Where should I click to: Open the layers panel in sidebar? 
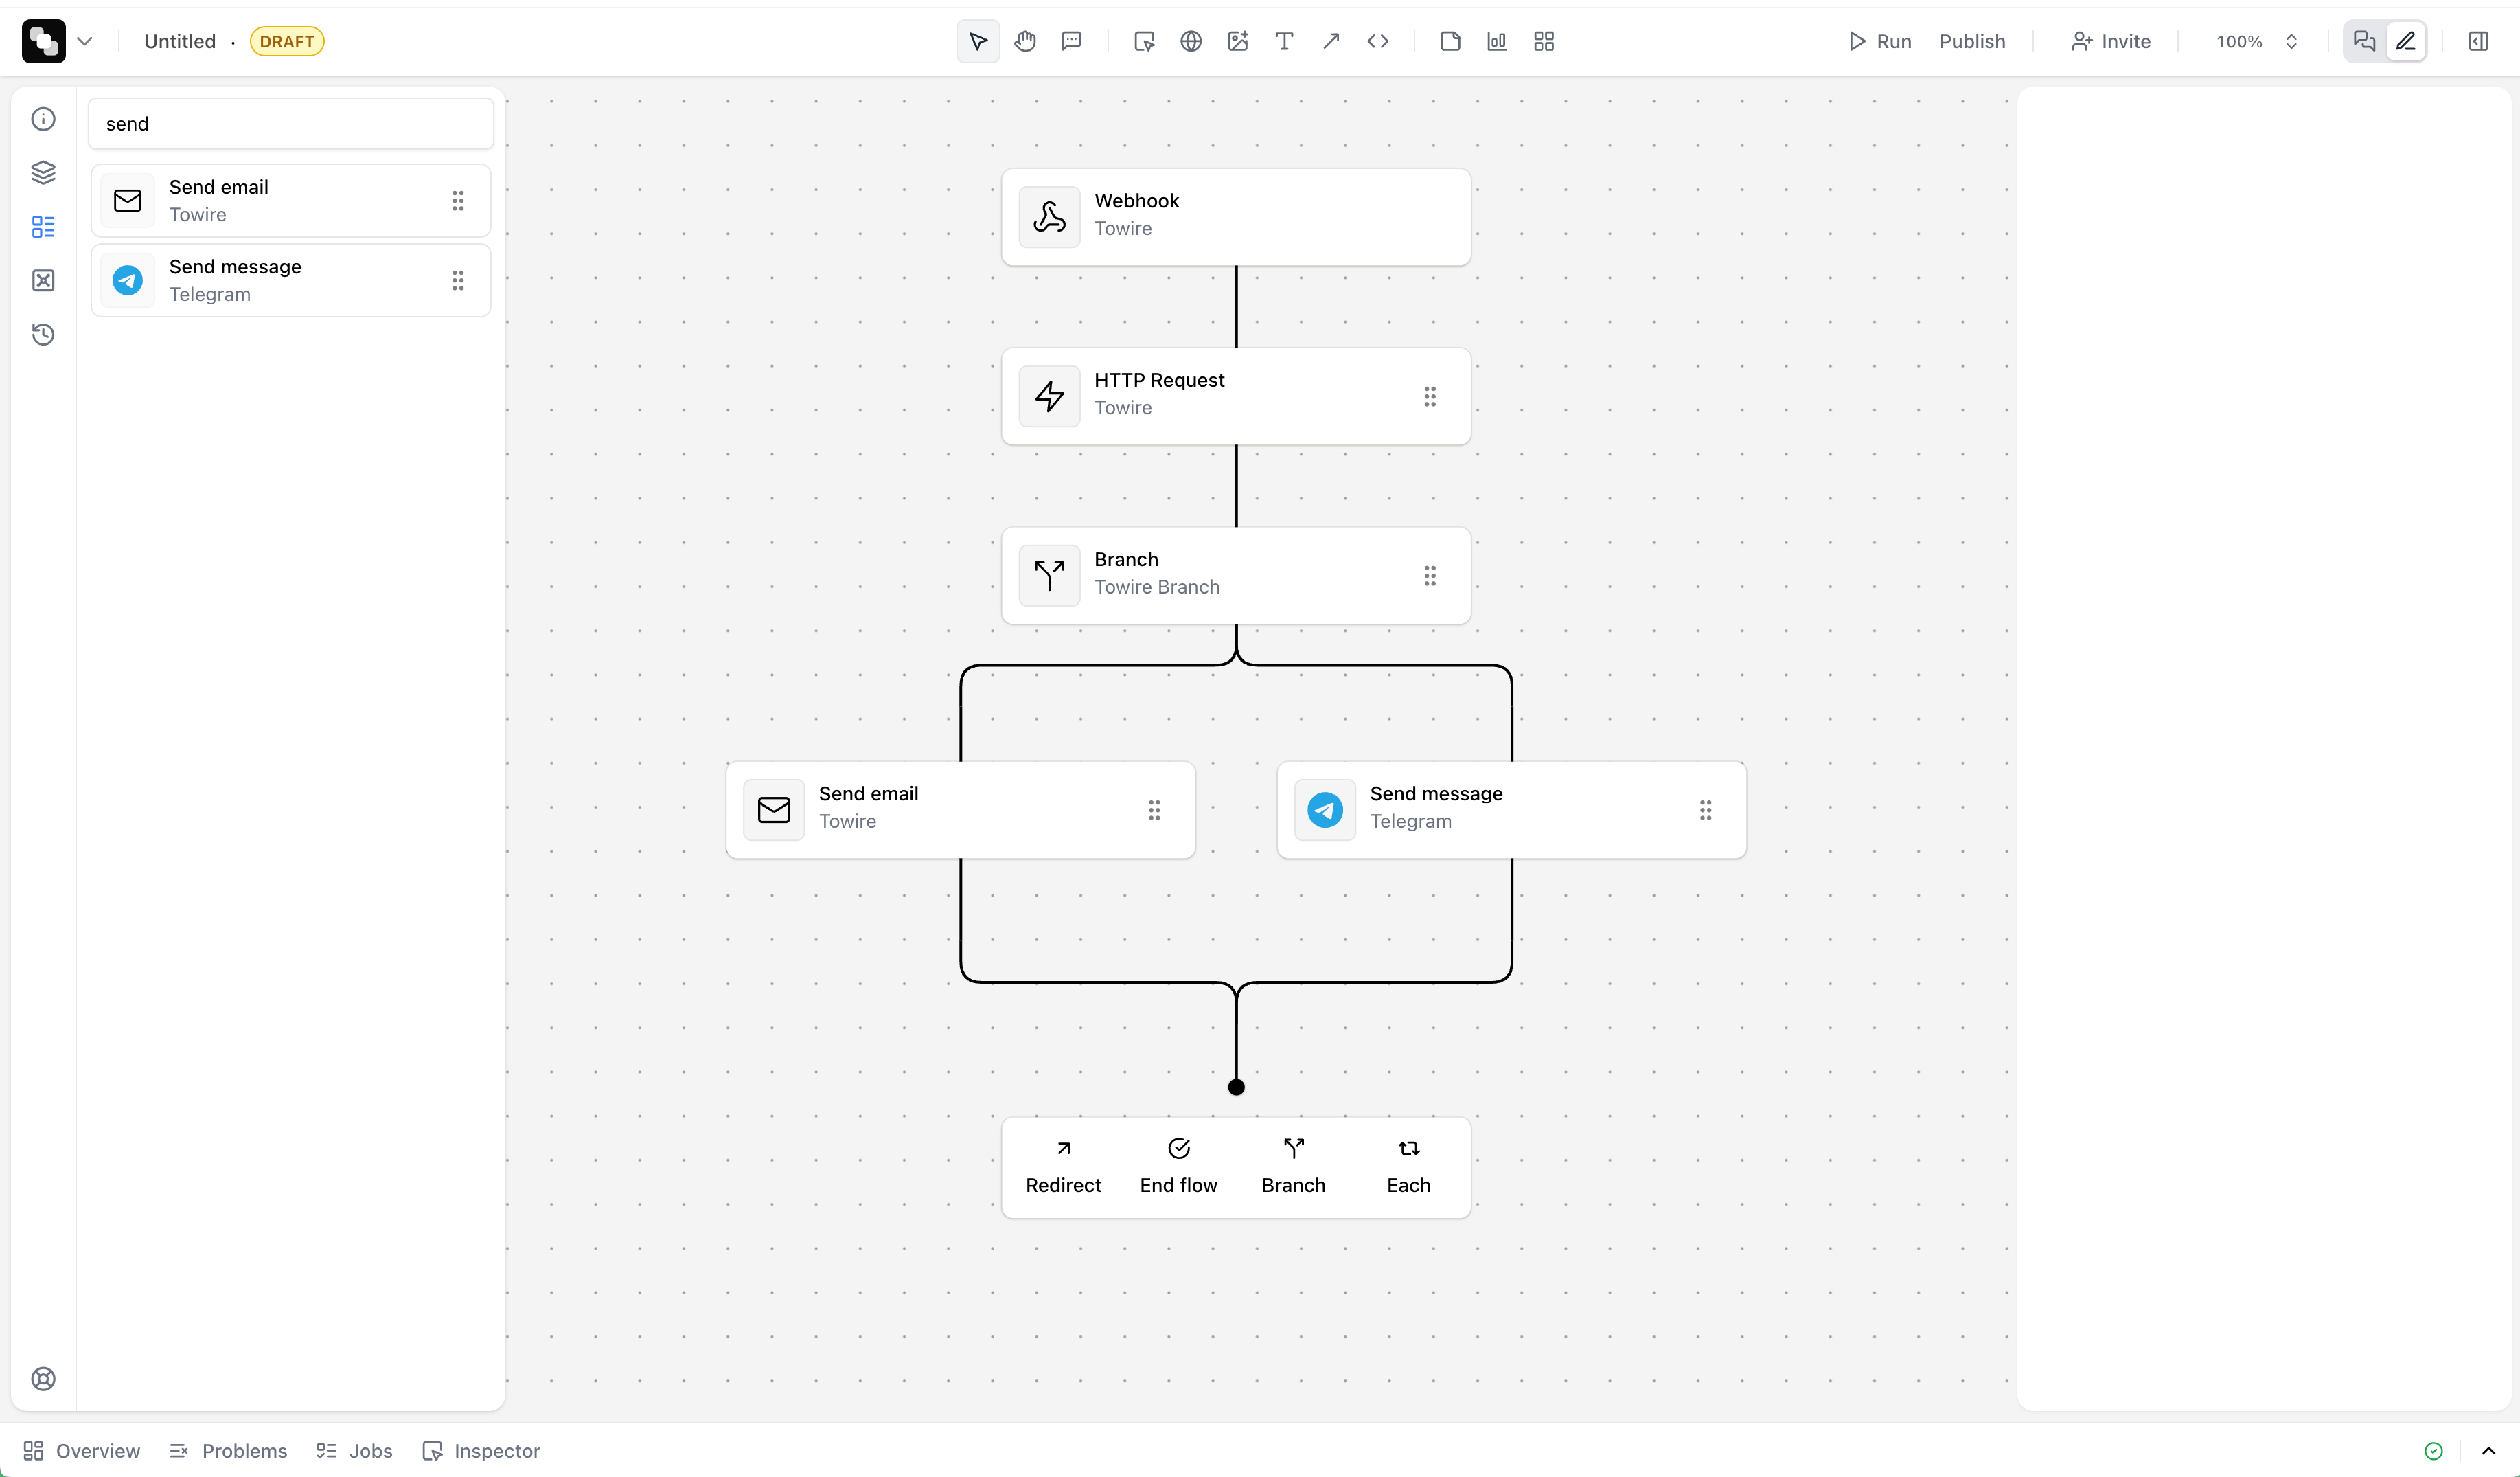pos(43,172)
